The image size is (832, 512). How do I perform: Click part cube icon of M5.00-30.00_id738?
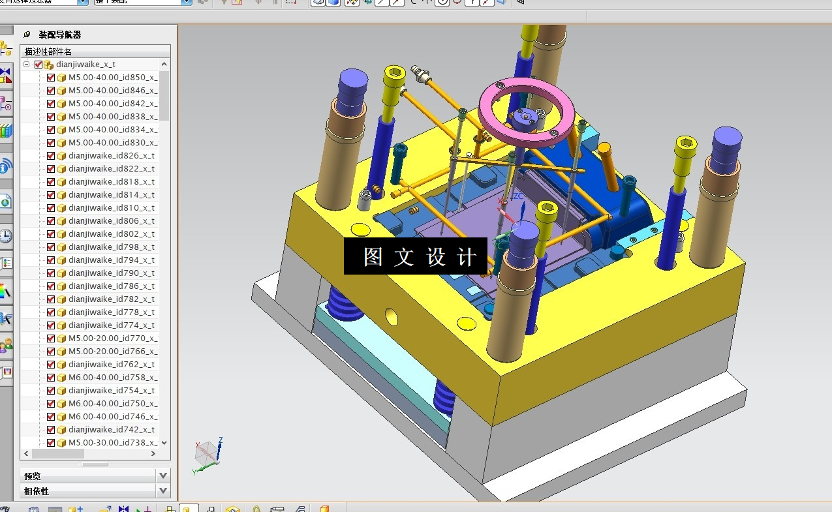[x=62, y=443]
